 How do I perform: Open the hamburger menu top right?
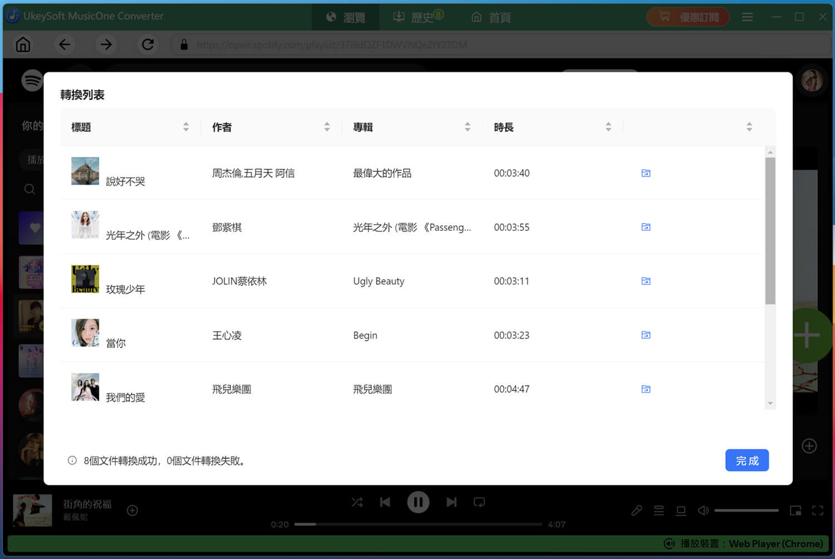[x=747, y=17]
